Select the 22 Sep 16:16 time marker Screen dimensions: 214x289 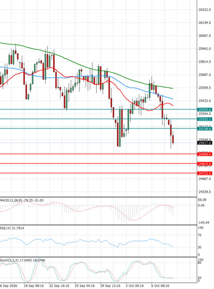coord(59,286)
